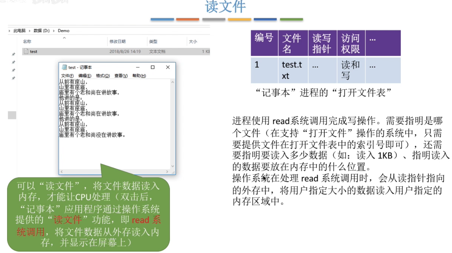
Task: Click the topmost pin icon in the sidebar
Action: pyautogui.click(x=13, y=54)
